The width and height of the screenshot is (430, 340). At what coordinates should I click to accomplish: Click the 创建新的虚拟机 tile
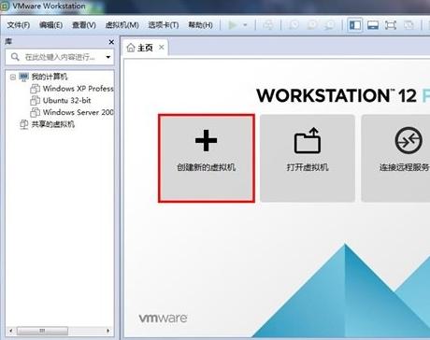pyautogui.click(x=207, y=158)
